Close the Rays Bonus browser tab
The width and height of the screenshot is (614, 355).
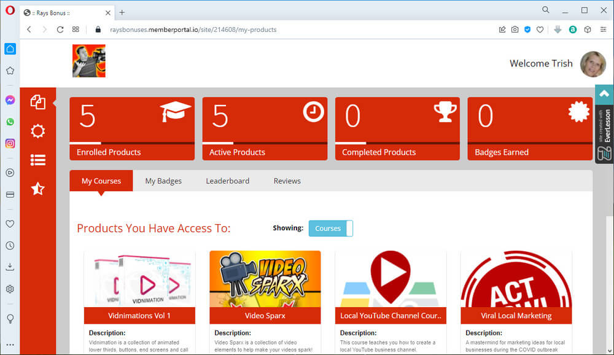point(107,13)
